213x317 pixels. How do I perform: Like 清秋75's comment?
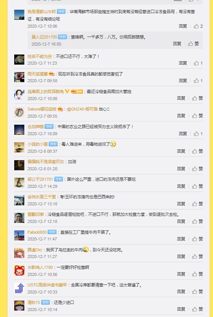tap(197, 309)
